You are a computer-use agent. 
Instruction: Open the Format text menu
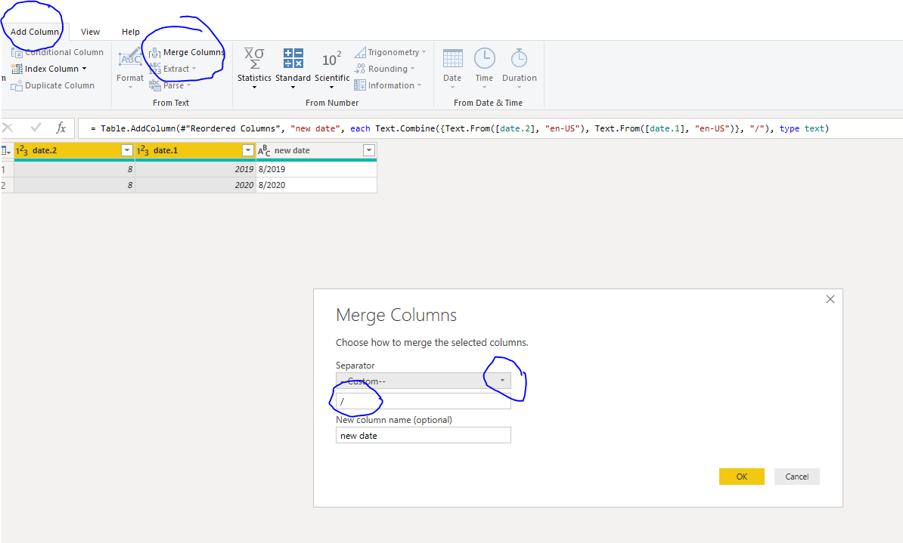click(x=130, y=68)
